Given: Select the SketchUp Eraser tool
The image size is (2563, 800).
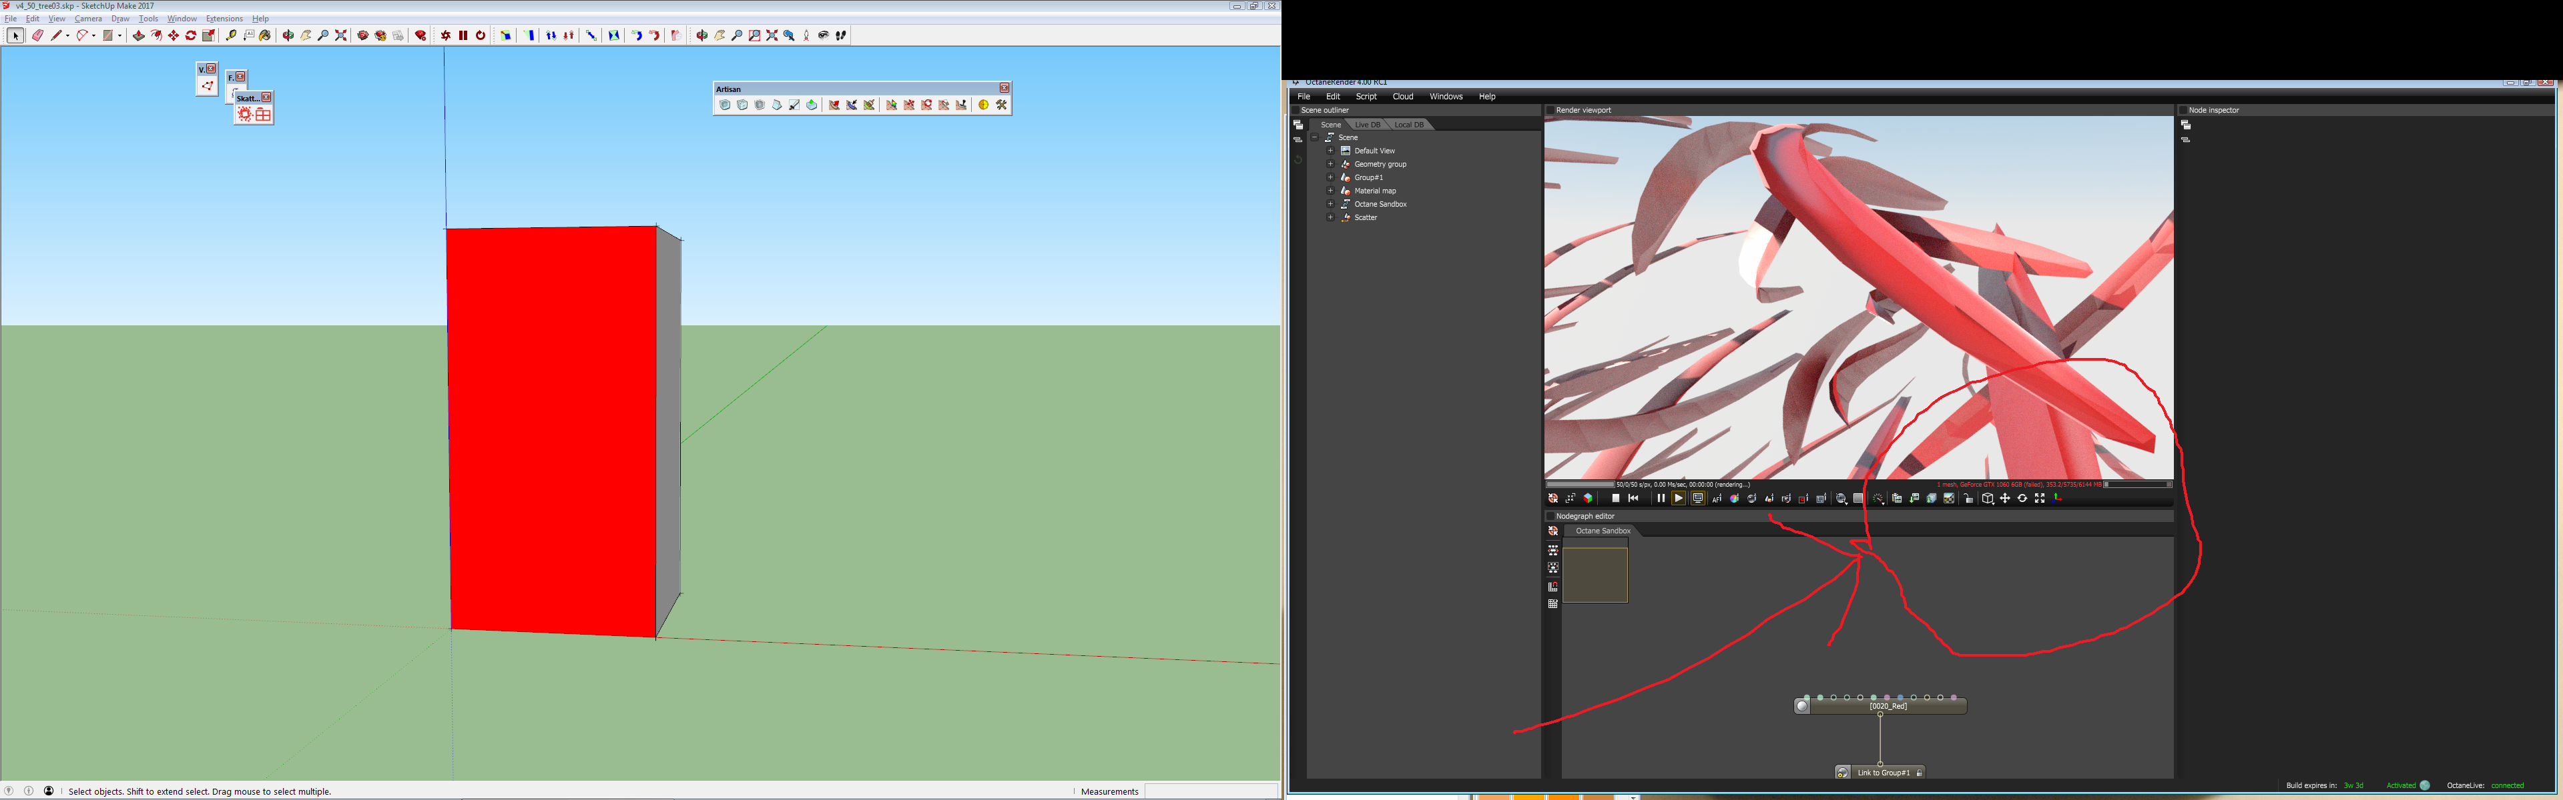Looking at the screenshot, I should coord(38,36).
